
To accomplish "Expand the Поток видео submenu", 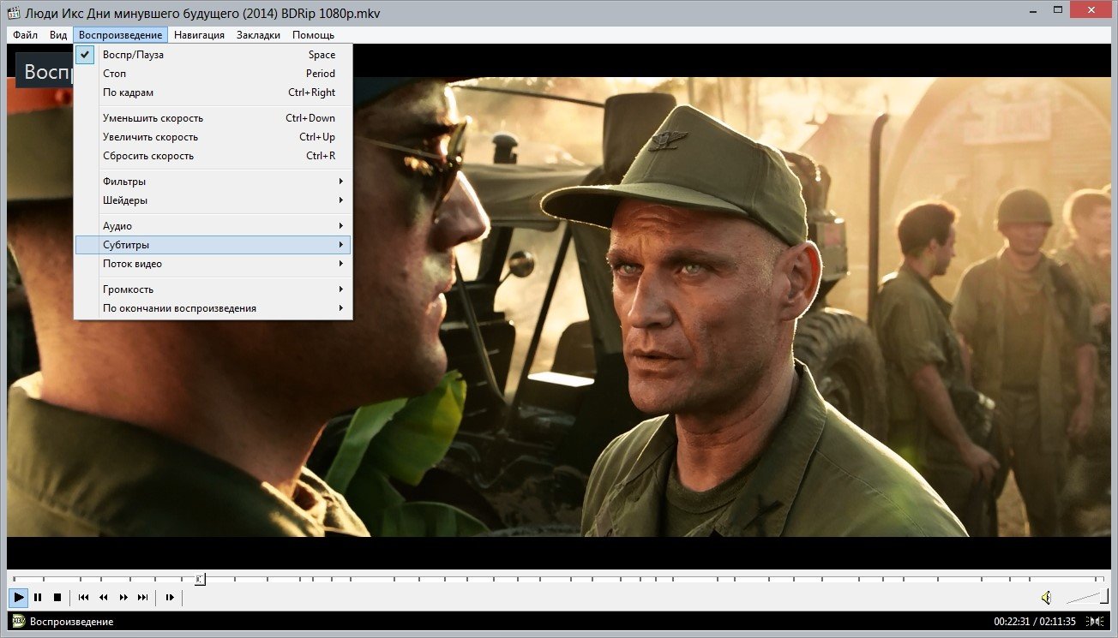I will (213, 264).
